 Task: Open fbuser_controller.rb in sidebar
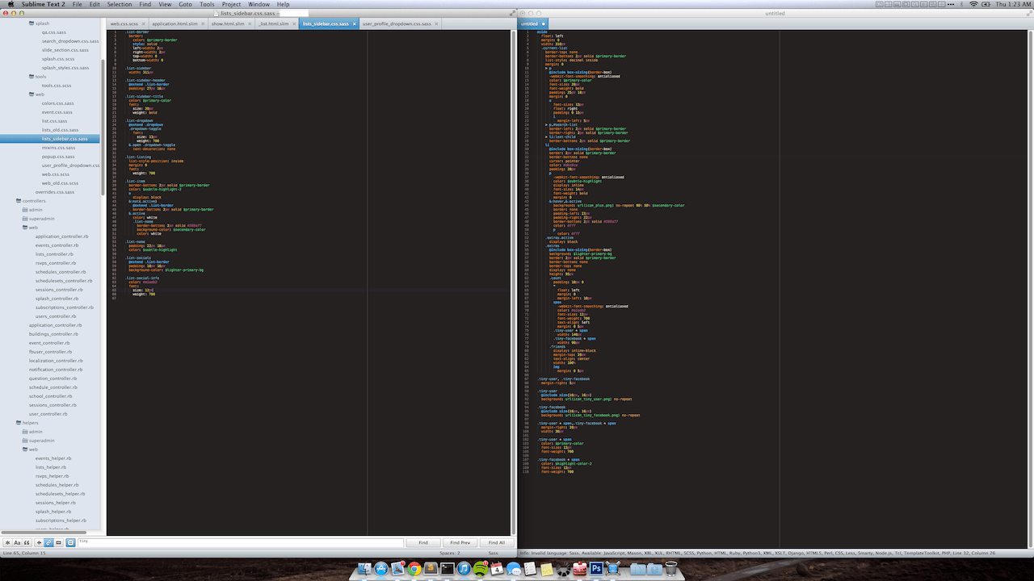click(50, 352)
